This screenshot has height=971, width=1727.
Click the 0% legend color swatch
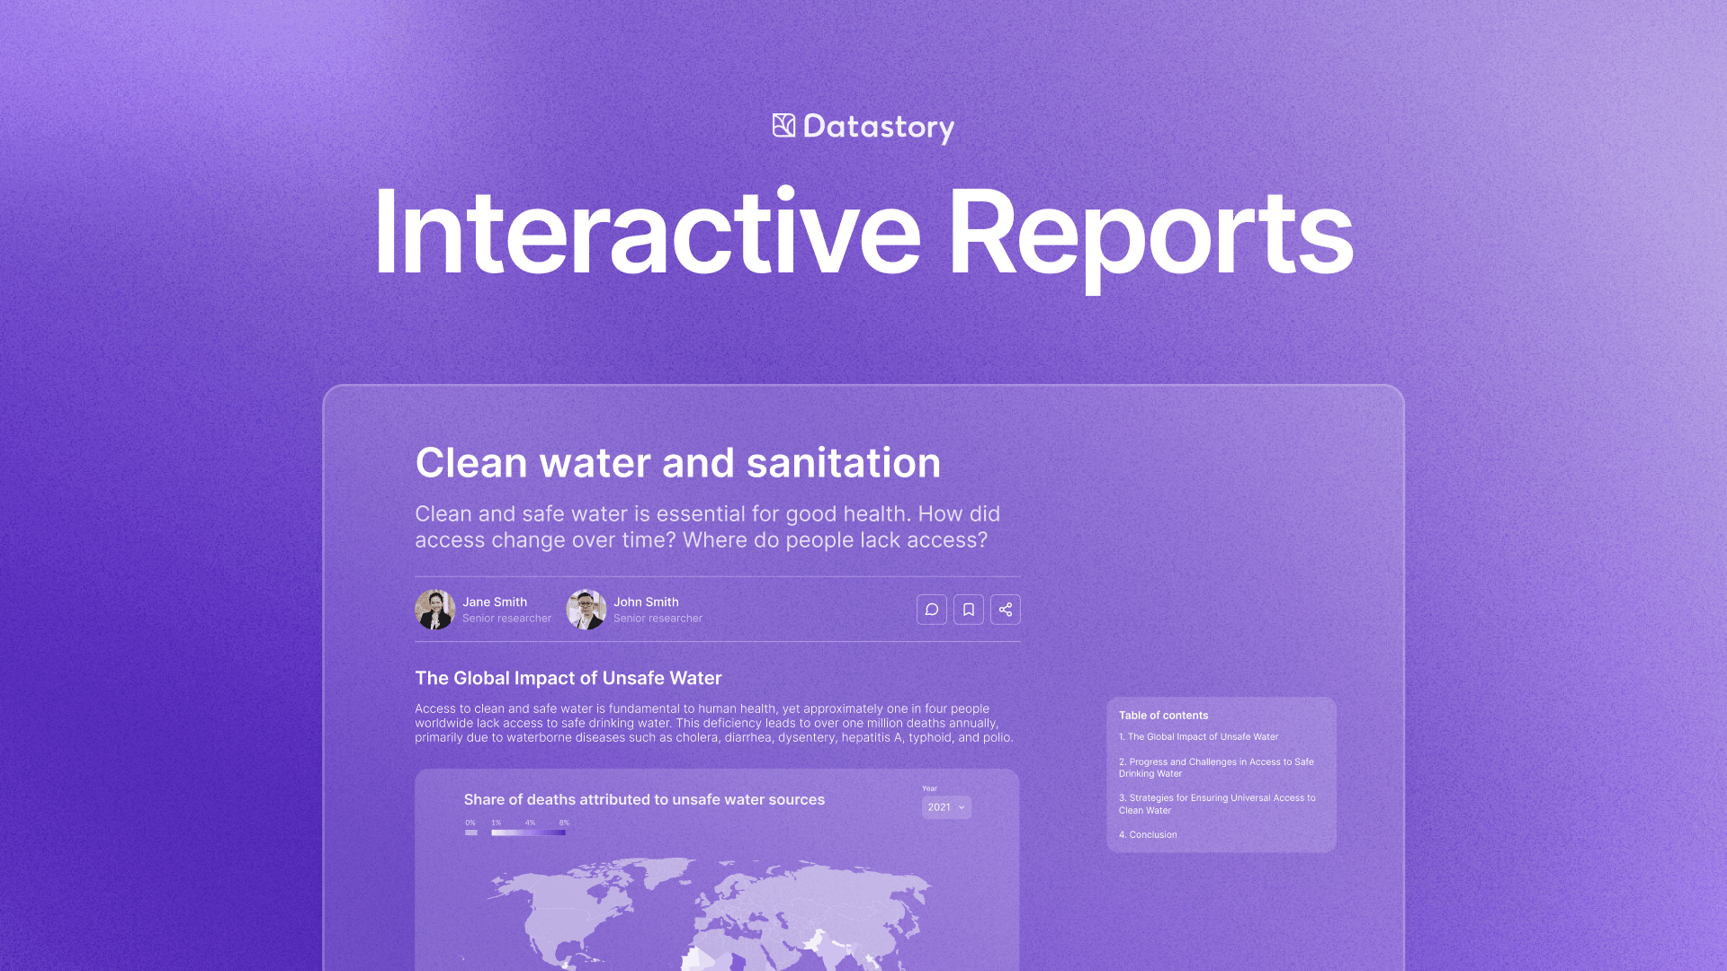[x=471, y=833]
